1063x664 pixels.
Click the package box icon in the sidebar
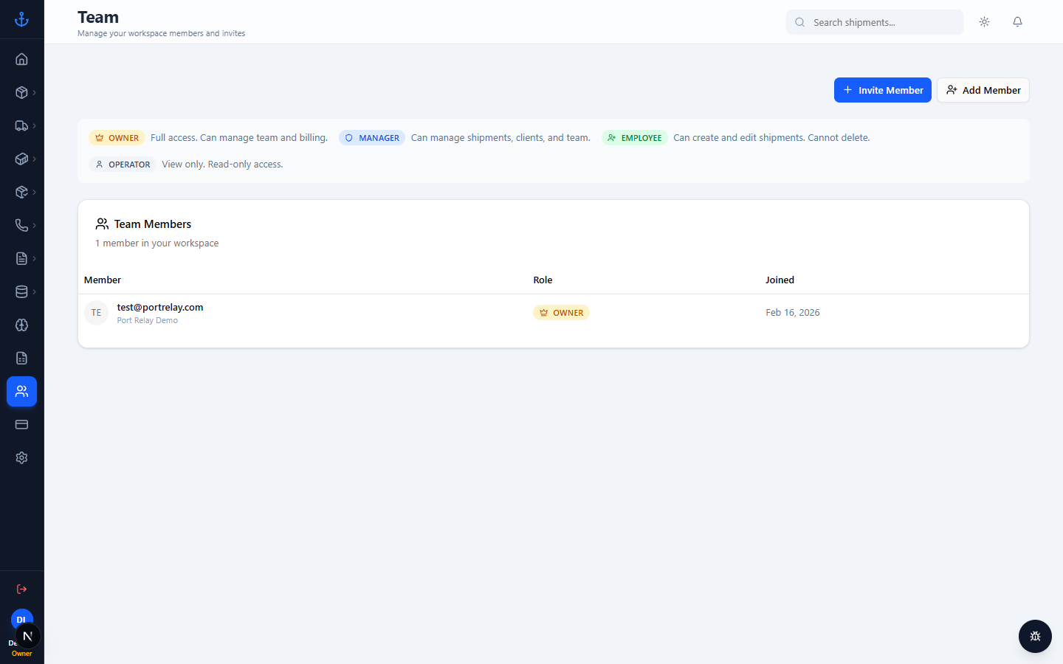21,92
